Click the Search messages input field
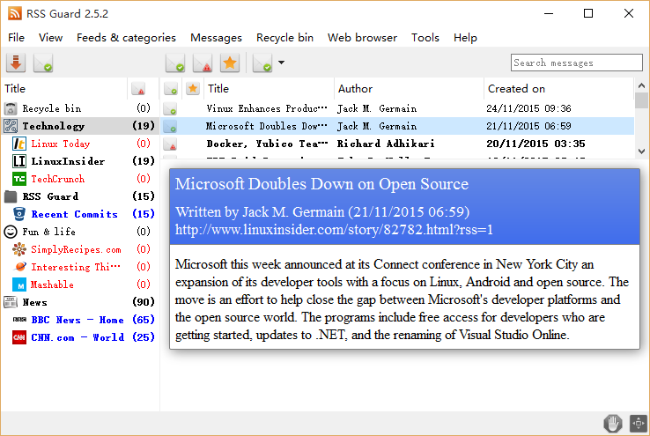 (x=577, y=63)
